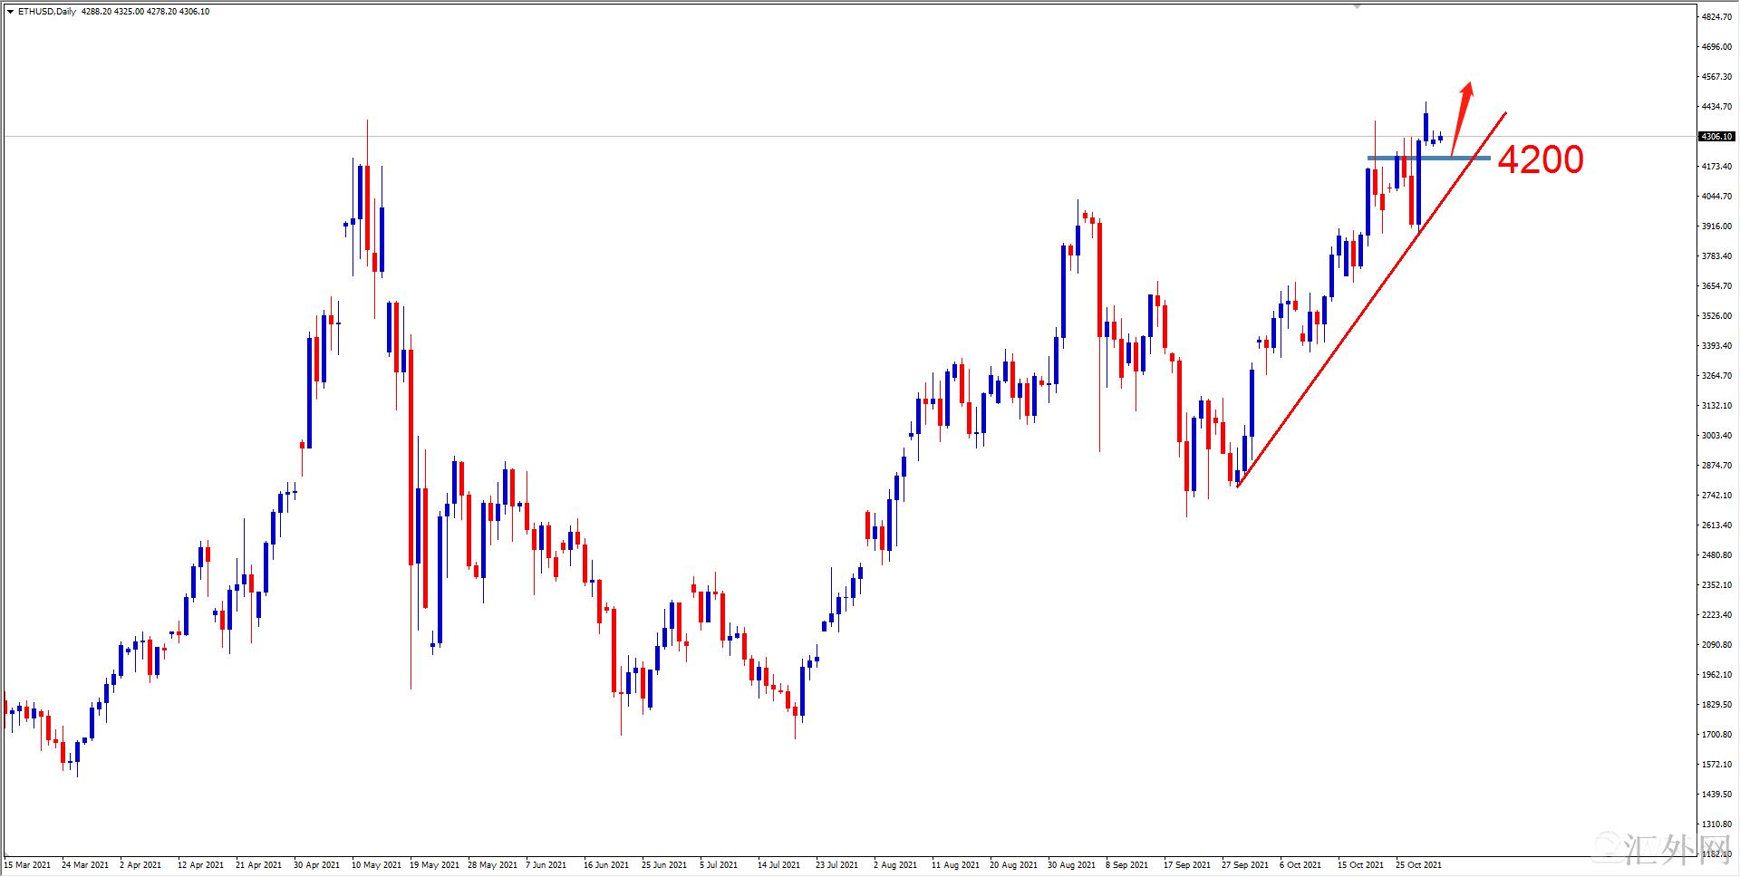
Task: Click the 30 Aug 2021 date label
Action: click(1071, 865)
